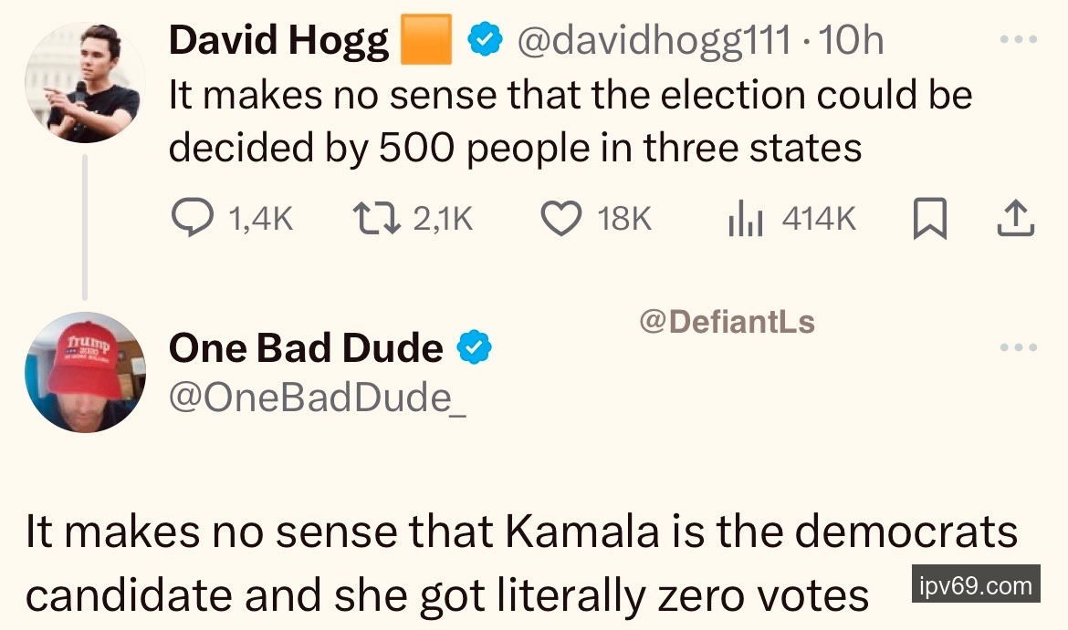Click David Hogg's blue verified badge

tap(484, 41)
